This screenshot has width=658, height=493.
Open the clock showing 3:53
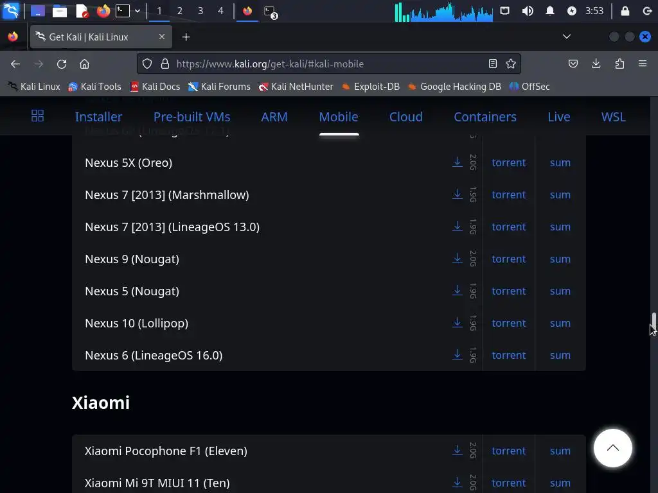(x=594, y=11)
